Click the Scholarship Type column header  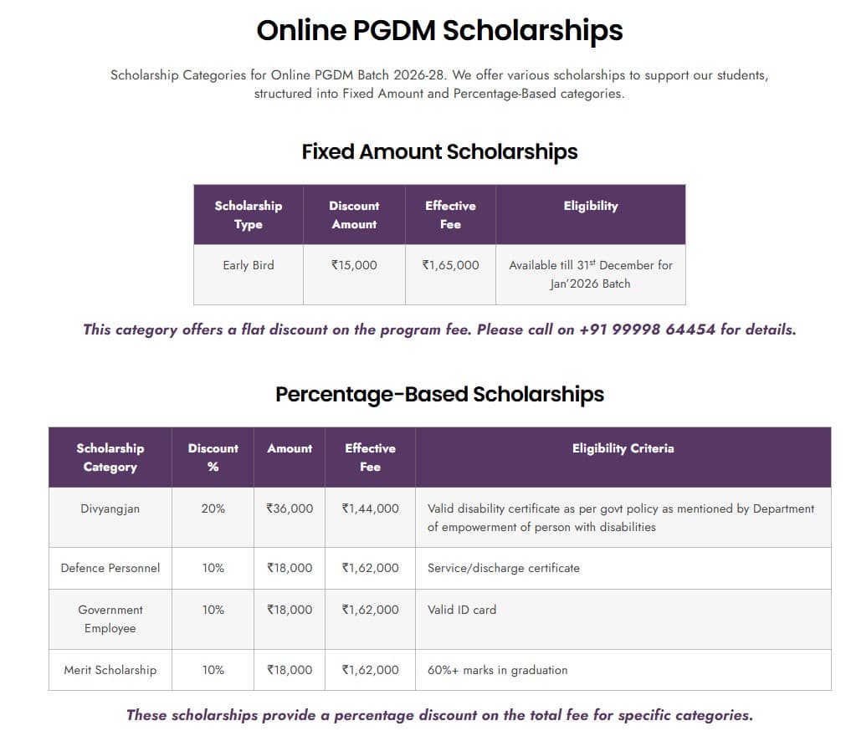coord(249,215)
